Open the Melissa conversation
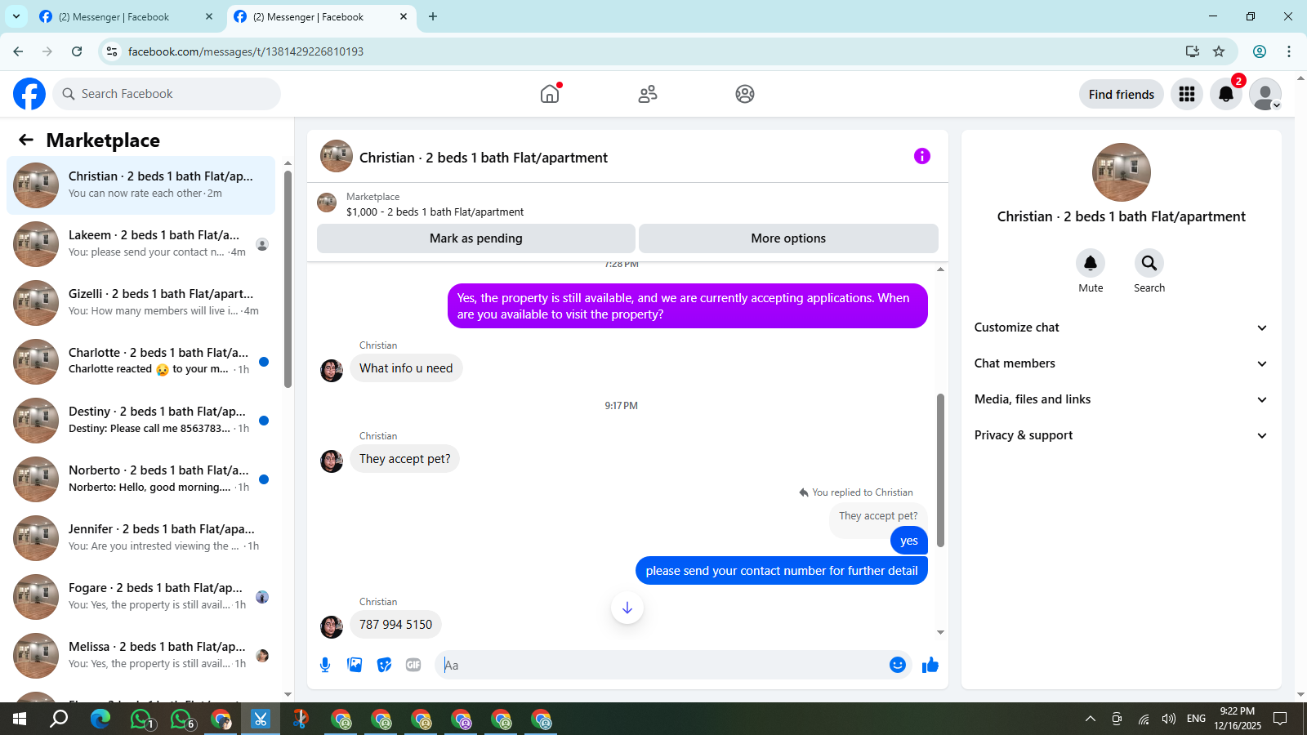Viewport: 1307px width, 735px height. [141, 656]
